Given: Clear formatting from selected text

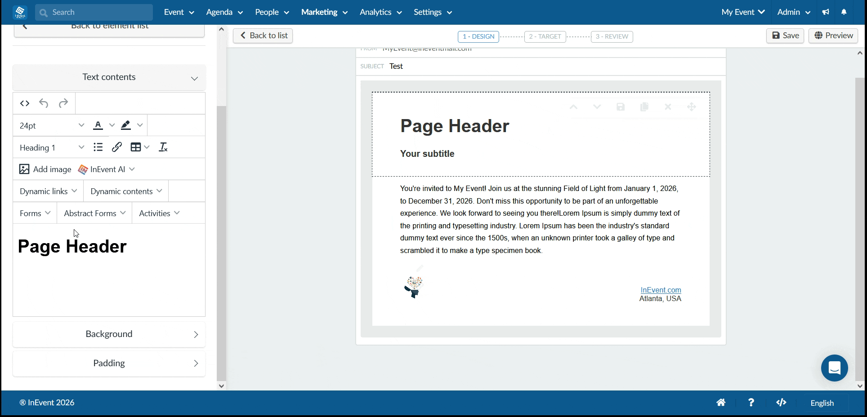Looking at the screenshot, I should (163, 147).
